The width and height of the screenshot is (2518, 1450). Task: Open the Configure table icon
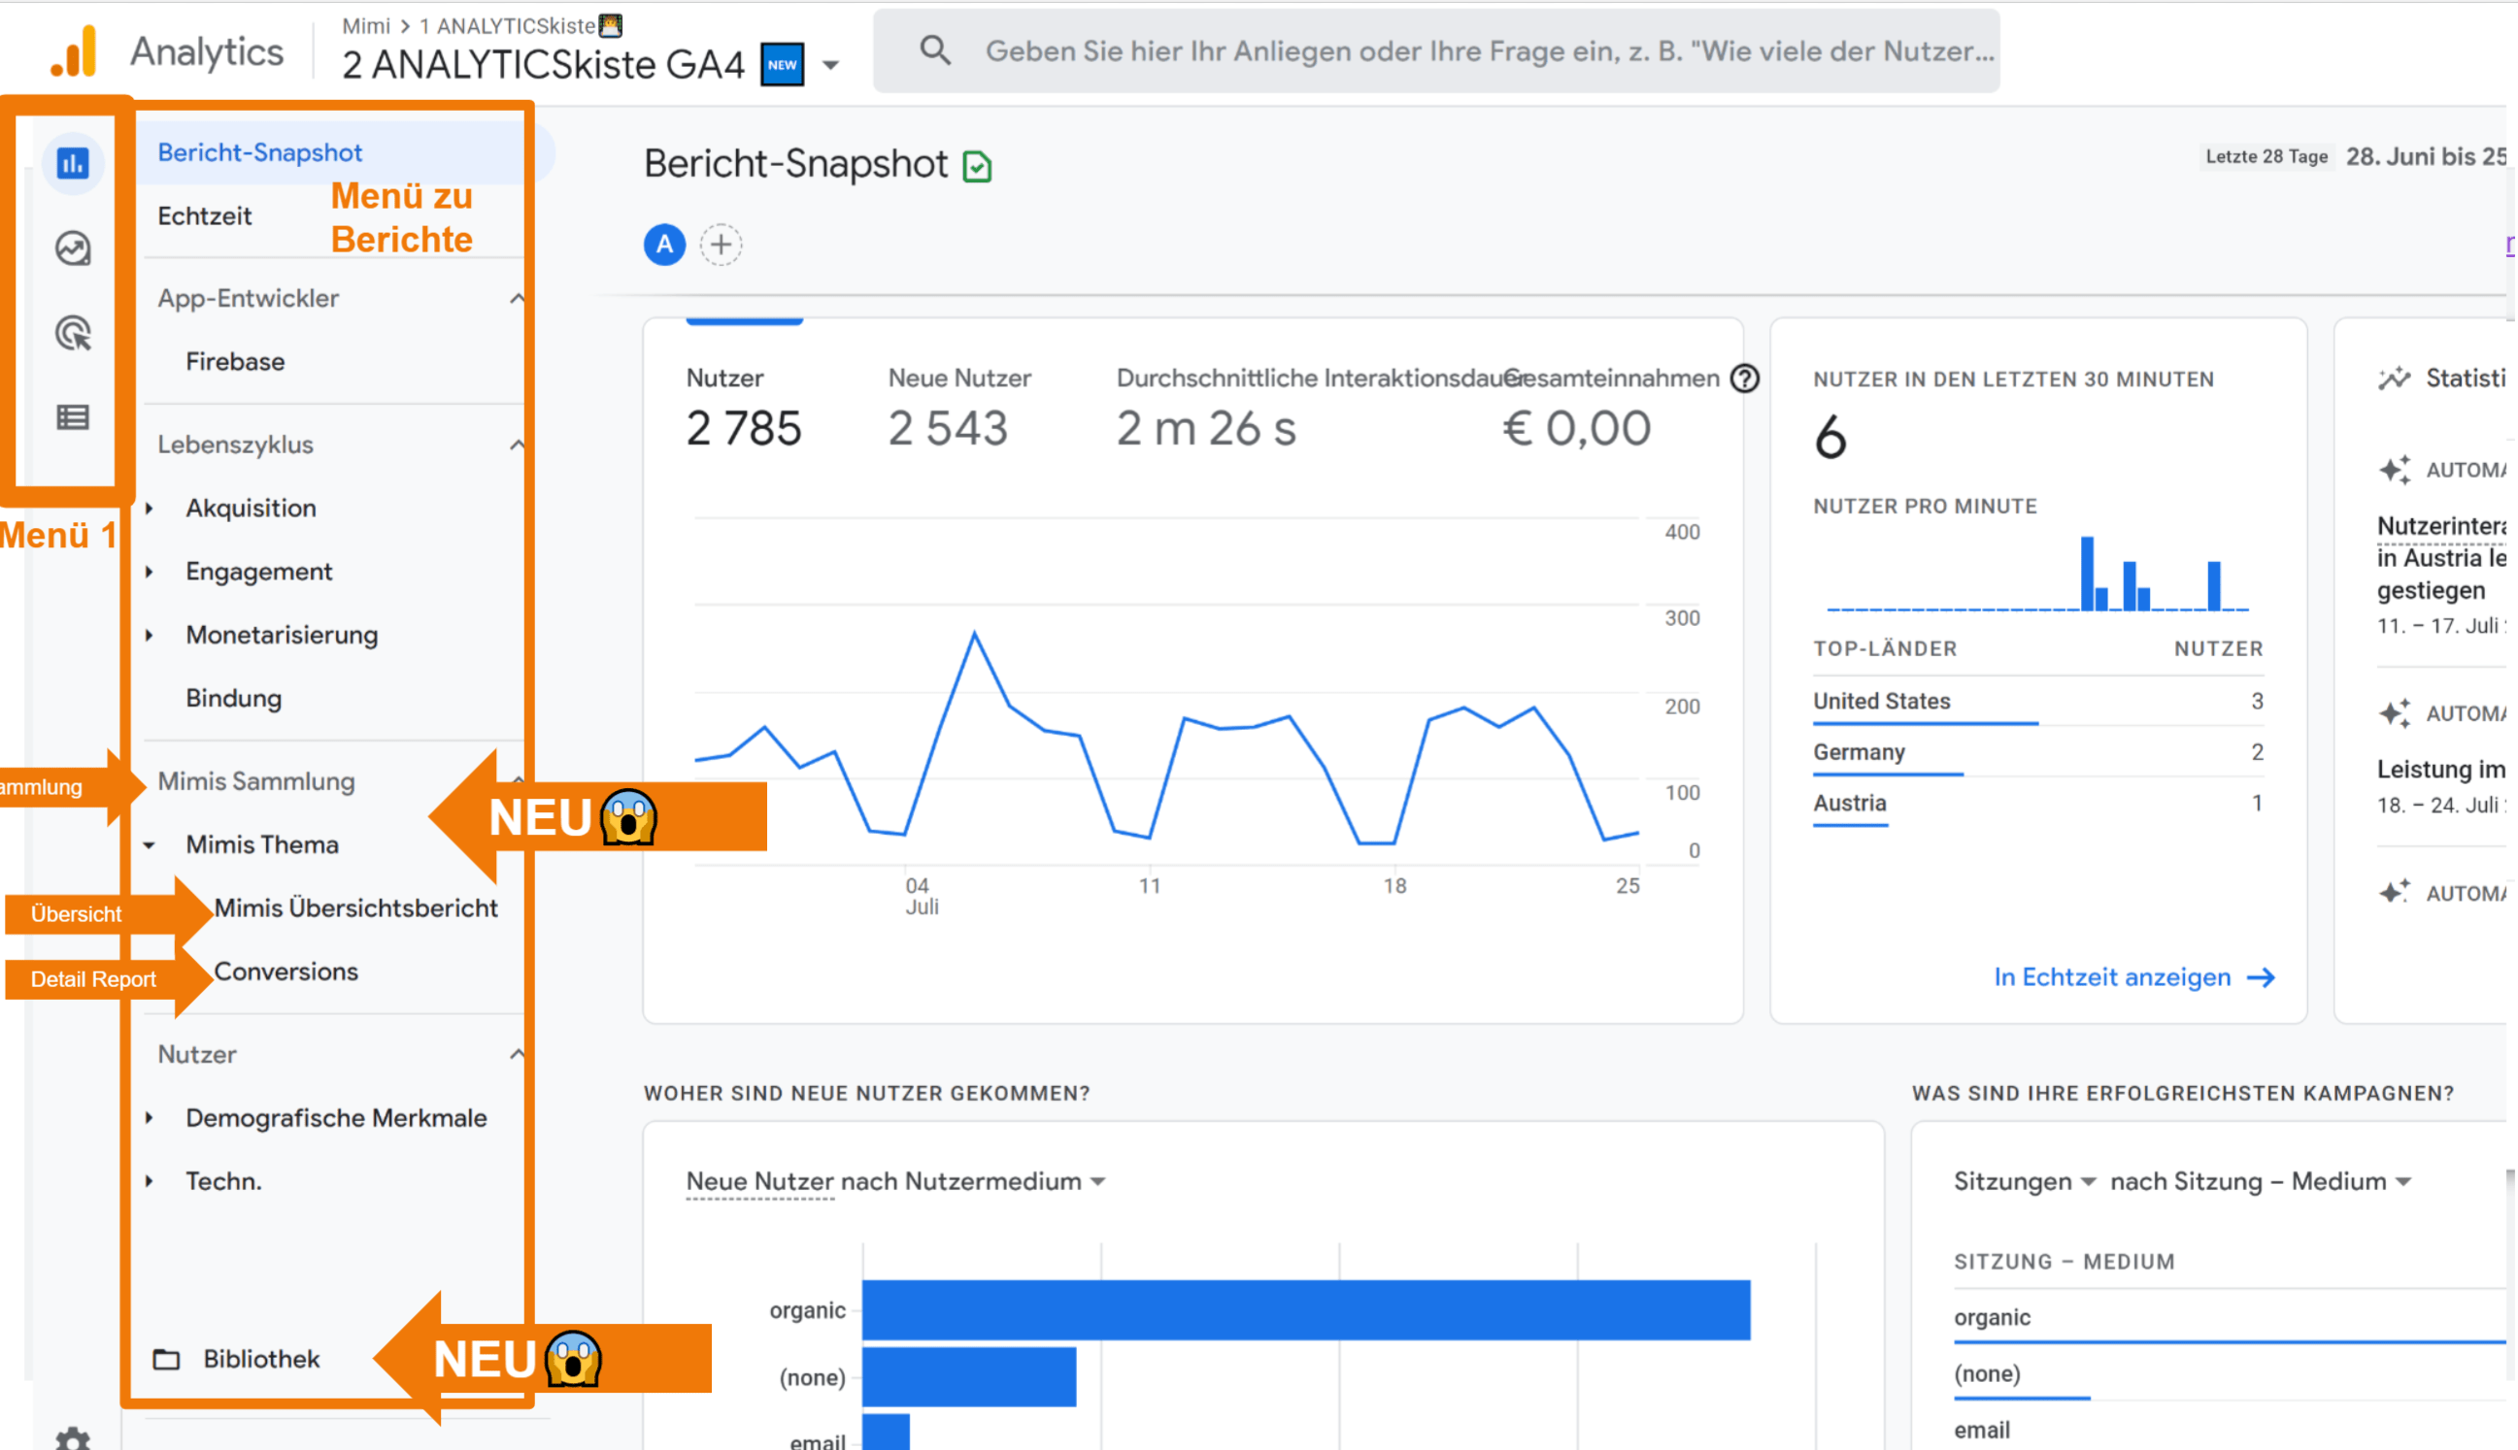(x=73, y=417)
